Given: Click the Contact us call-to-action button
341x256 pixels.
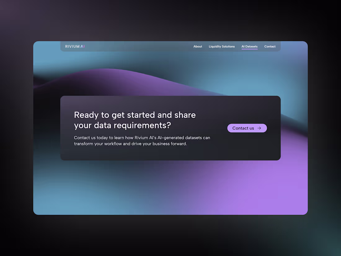Looking at the screenshot, I should tap(247, 128).
